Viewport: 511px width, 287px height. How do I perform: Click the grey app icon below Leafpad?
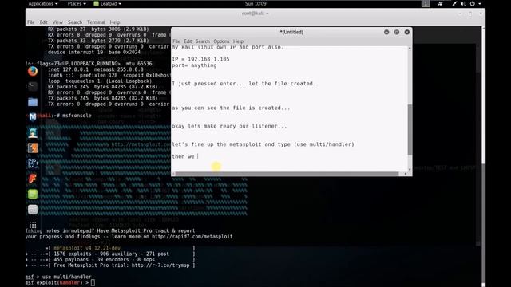click(x=33, y=210)
